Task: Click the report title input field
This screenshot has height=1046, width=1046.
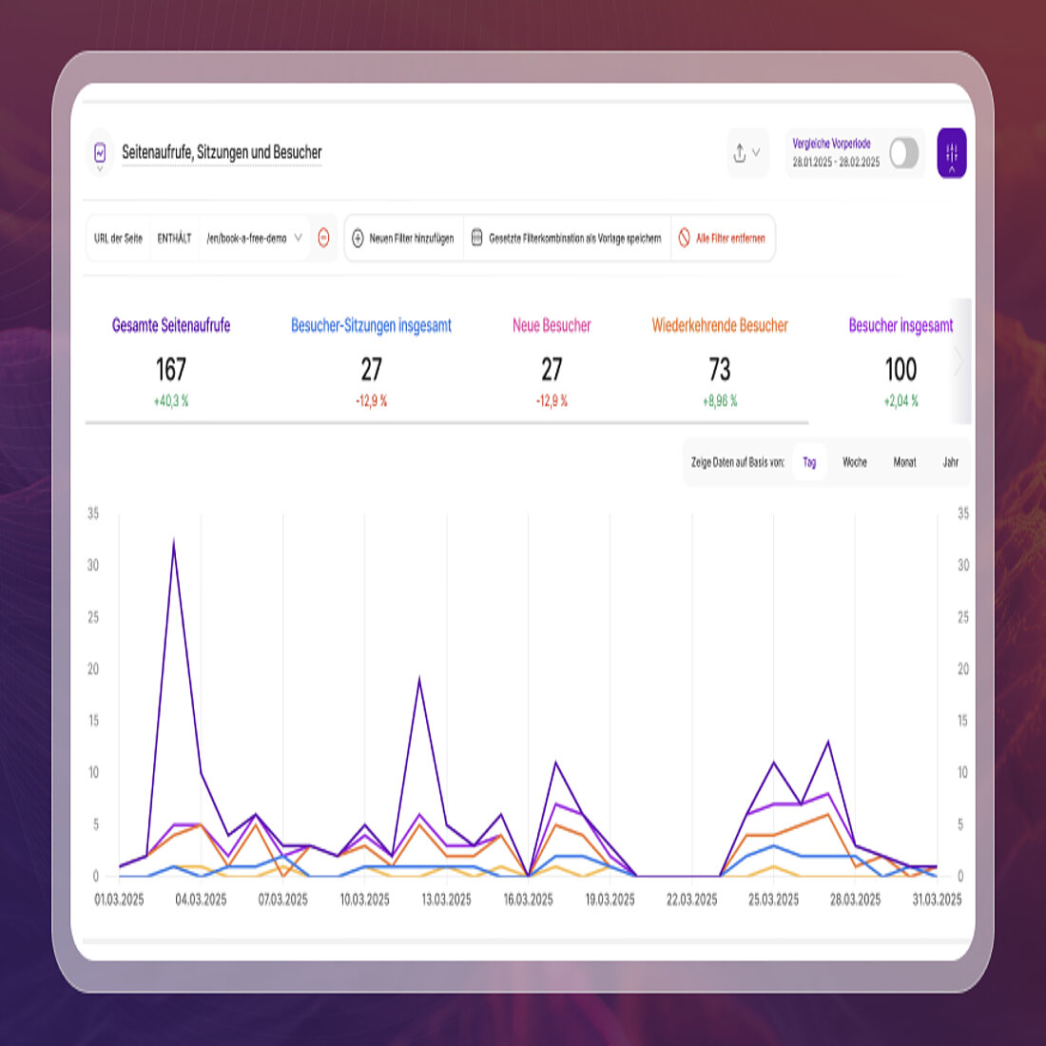Action: pos(222,152)
